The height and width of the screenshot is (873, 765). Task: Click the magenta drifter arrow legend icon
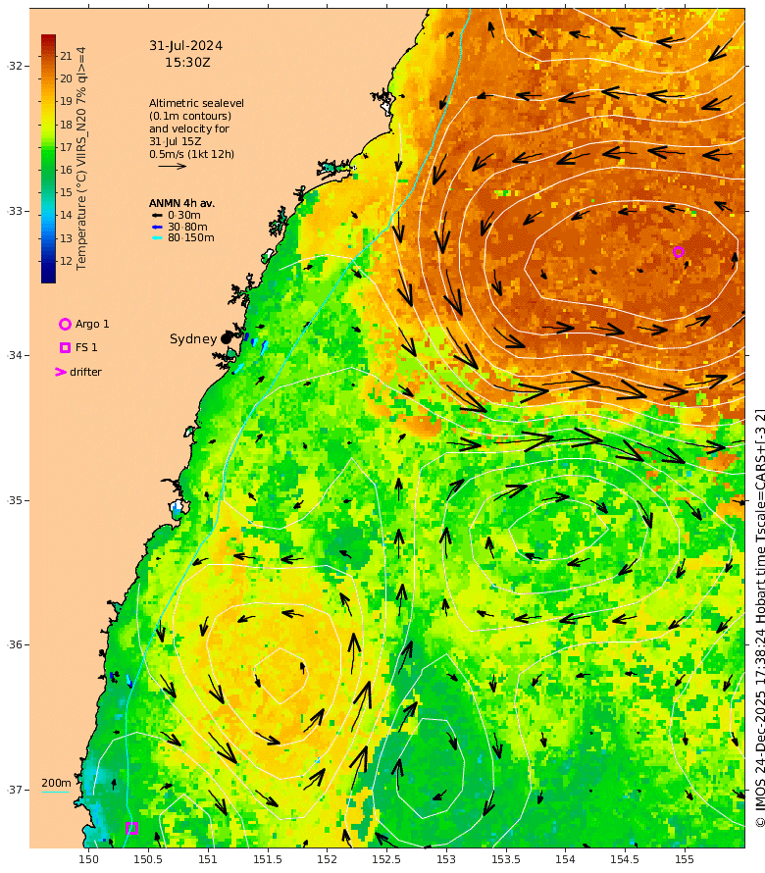point(60,372)
